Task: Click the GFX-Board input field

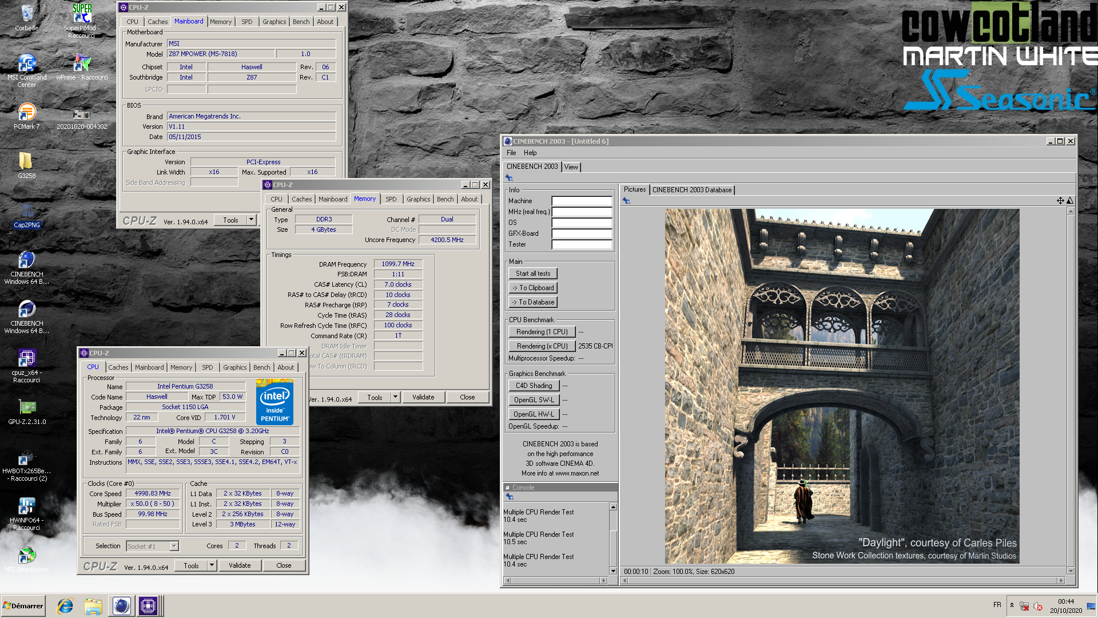Action: coord(582,233)
